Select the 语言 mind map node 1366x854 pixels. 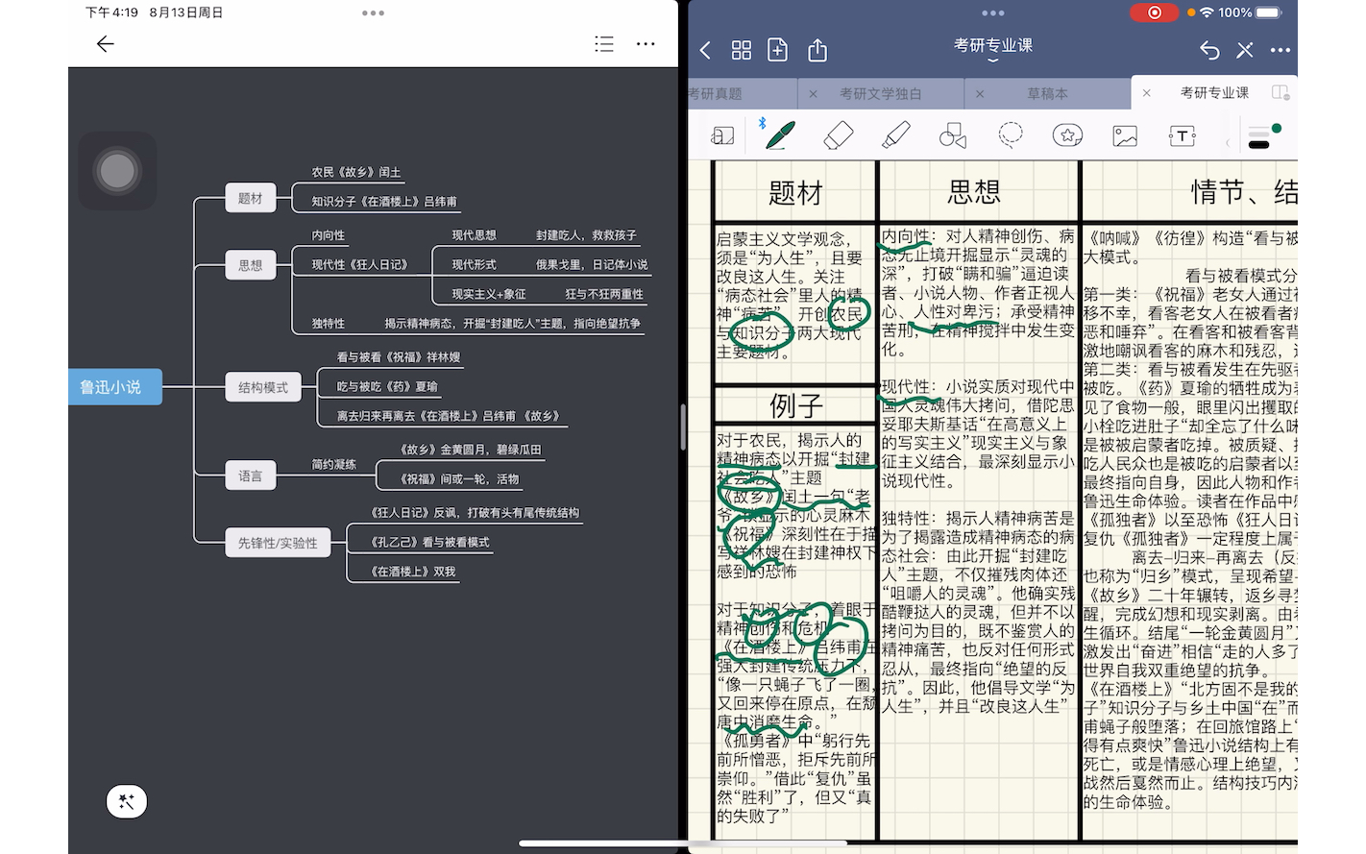click(x=250, y=476)
